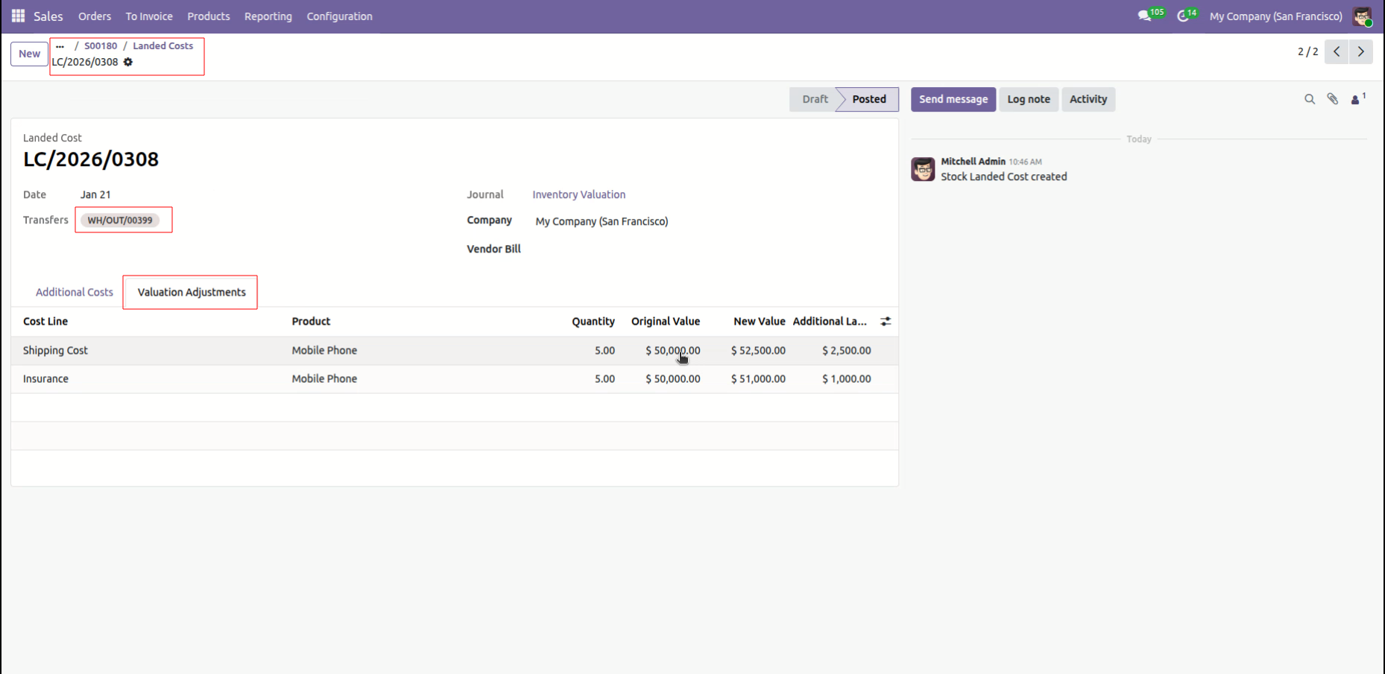Viewport: 1385px width, 674px height.
Task: Open the conversations messages icon
Action: point(1144,16)
